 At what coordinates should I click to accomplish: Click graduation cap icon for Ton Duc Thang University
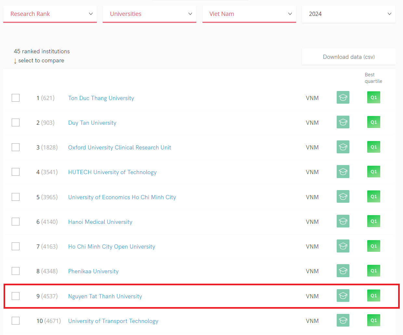pos(343,97)
